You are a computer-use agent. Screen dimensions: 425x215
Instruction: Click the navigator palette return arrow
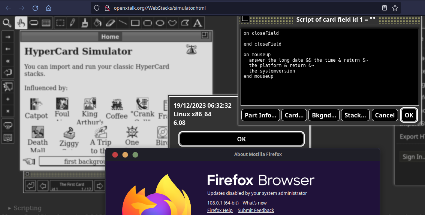click(x=31, y=186)
